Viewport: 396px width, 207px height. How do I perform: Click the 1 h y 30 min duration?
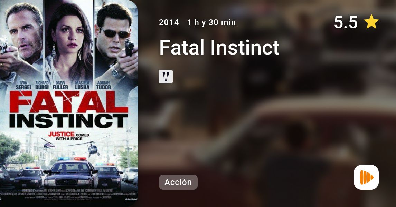pyautogui.click(x=211, y=22)
